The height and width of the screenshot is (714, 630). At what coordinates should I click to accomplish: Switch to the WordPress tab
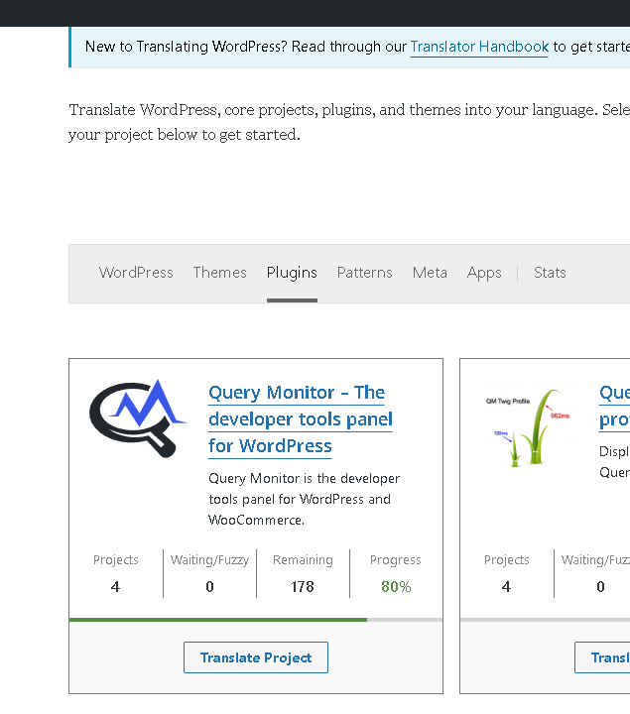pos(136,273)
